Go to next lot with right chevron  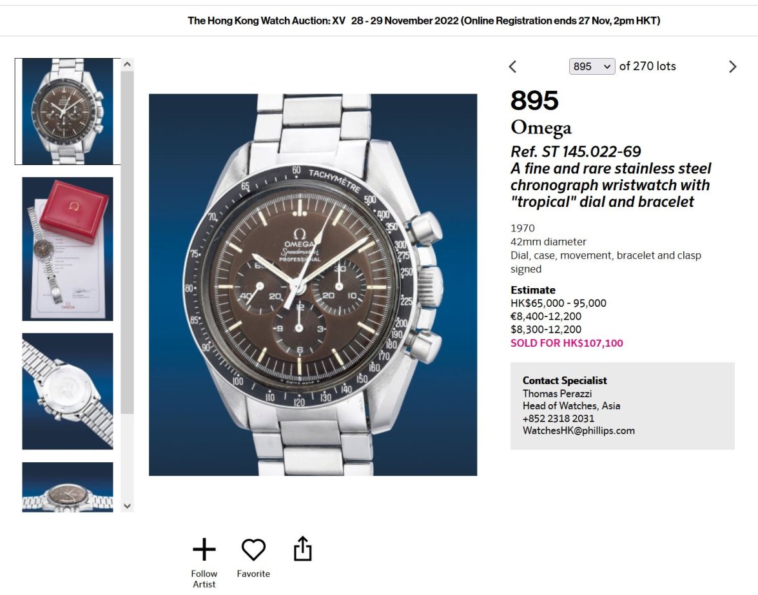732,66
